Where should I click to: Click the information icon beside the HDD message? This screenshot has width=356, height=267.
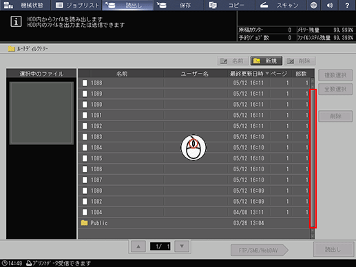tap(16, 22)
